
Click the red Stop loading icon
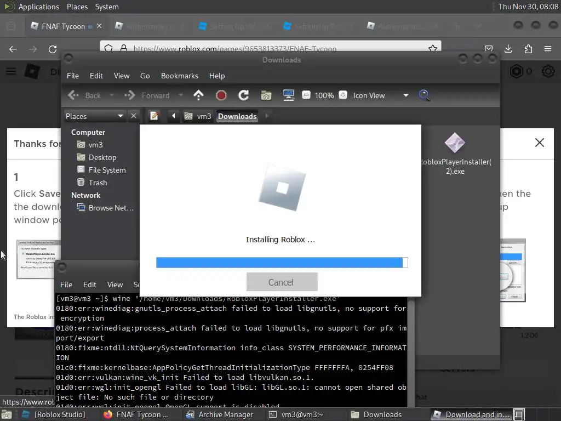pos(221,95)
